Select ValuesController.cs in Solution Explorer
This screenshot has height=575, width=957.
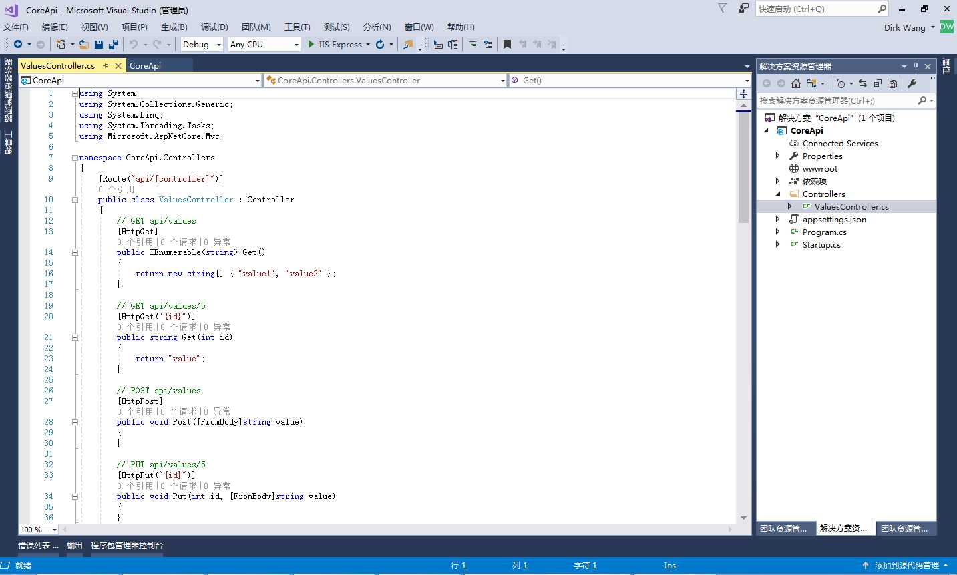(x=851, y=206)
